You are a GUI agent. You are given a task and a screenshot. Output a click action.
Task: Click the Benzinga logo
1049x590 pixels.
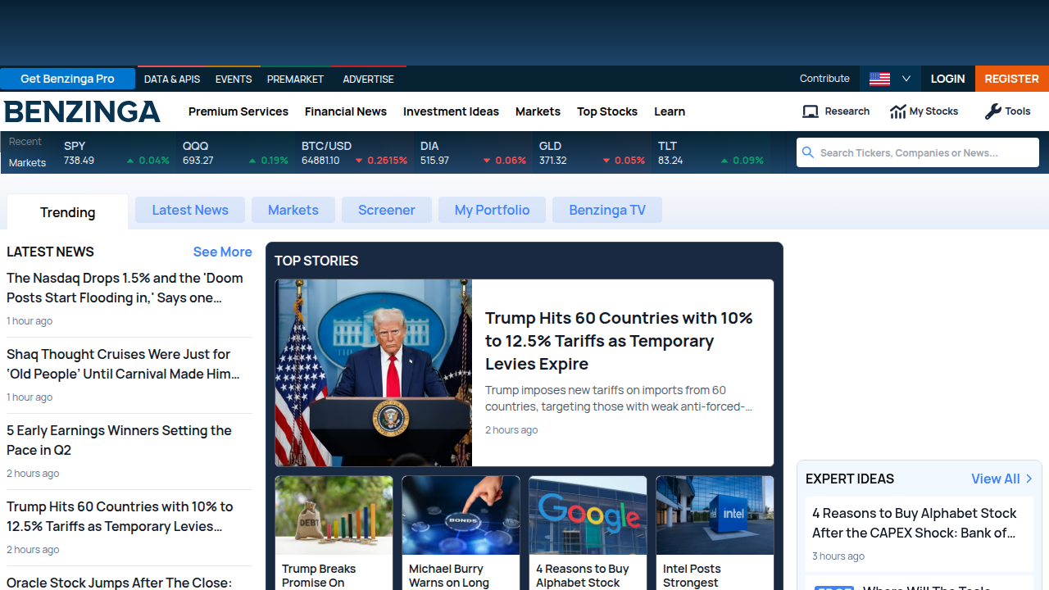(x=82, y=111)
